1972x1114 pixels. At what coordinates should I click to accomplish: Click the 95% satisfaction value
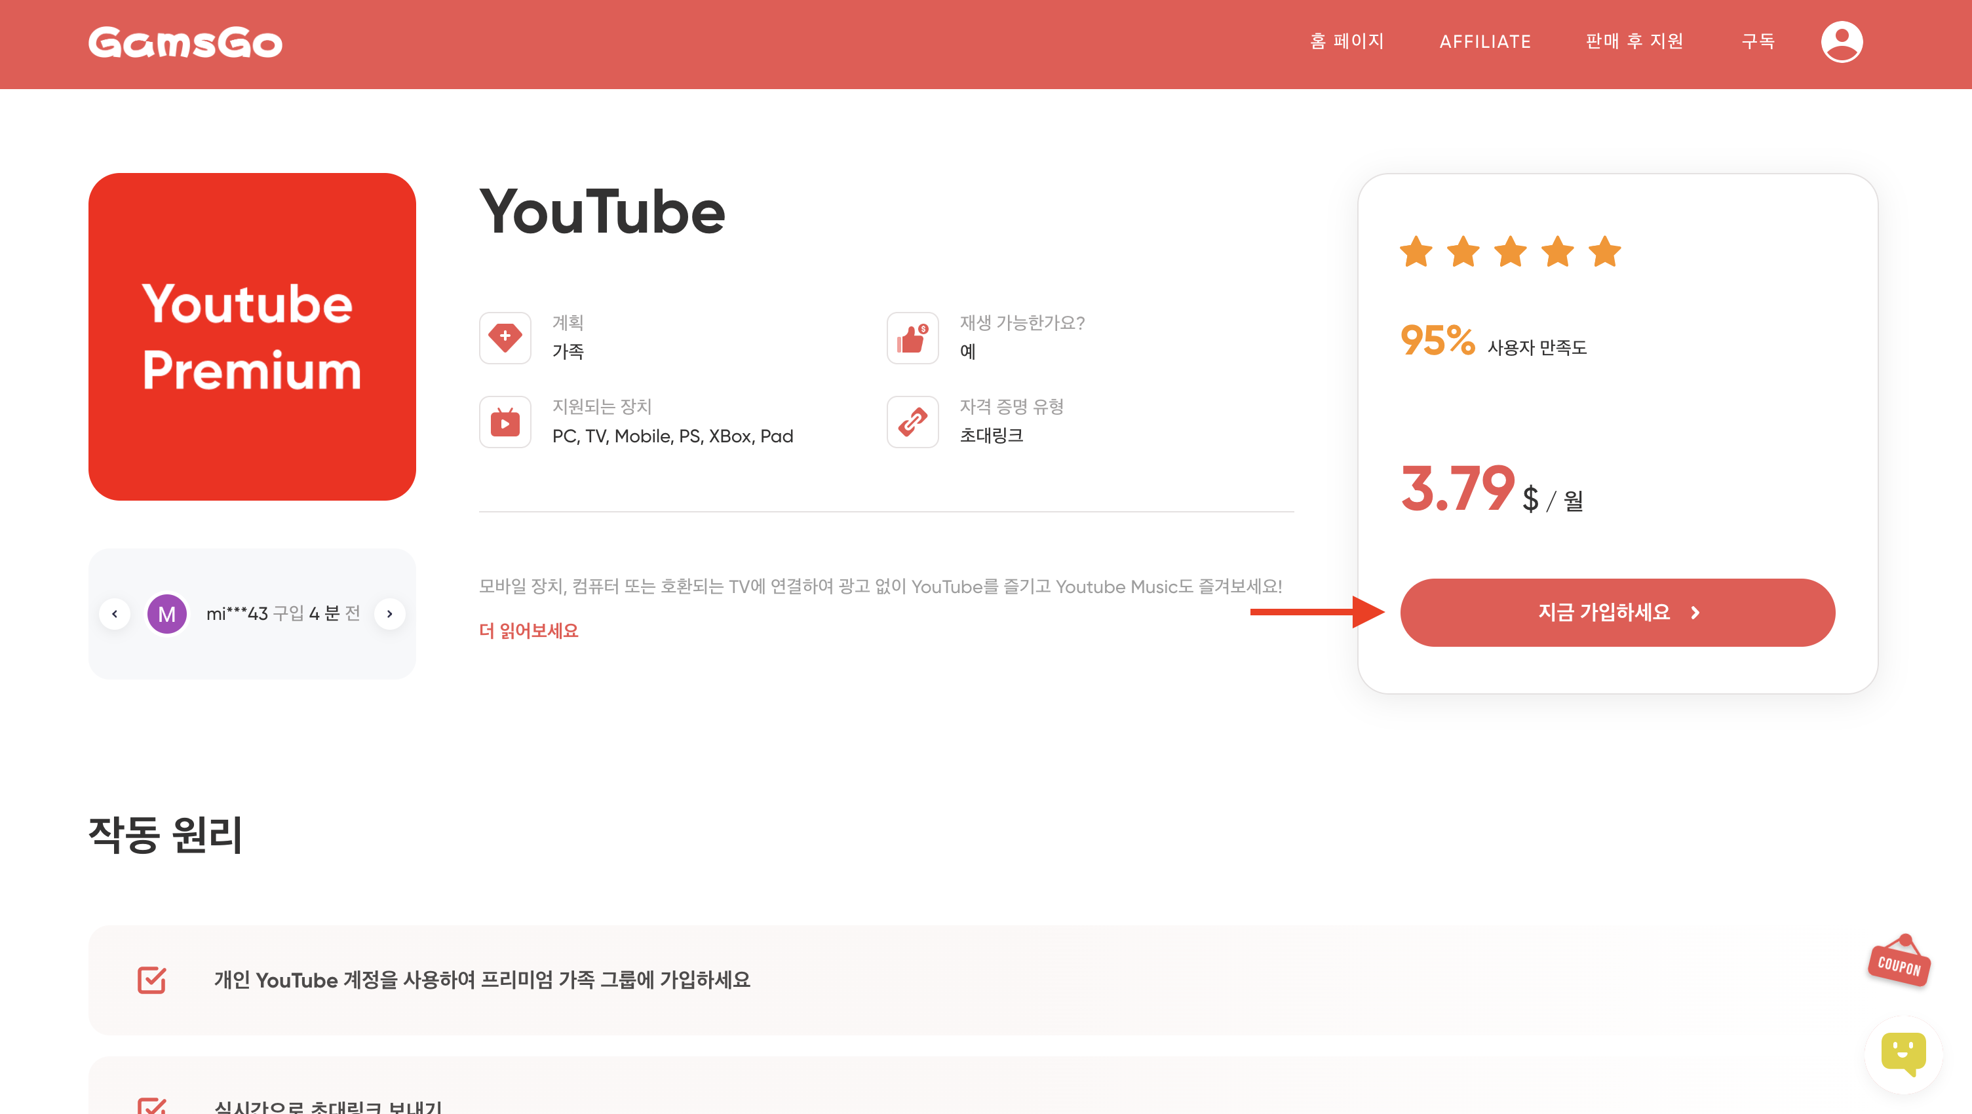tap(1438, 340)
